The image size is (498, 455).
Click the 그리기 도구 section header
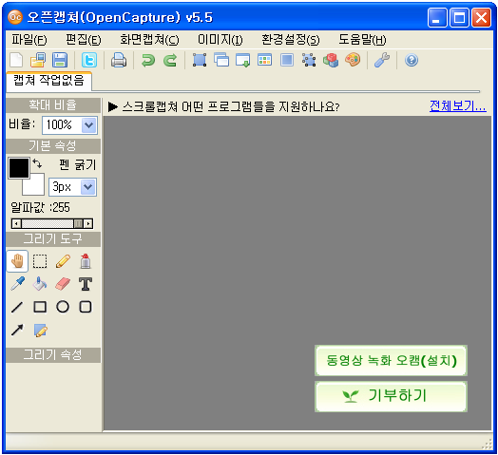(x=53, y=239)
